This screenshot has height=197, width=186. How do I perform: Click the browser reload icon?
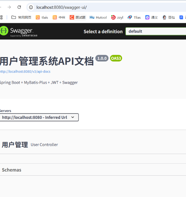(19, 7)
